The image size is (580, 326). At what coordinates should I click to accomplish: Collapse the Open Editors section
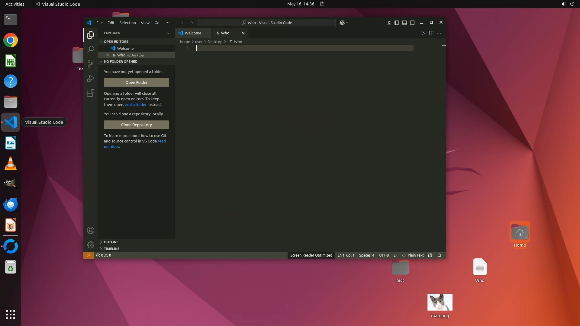click(x=116, y=42)
